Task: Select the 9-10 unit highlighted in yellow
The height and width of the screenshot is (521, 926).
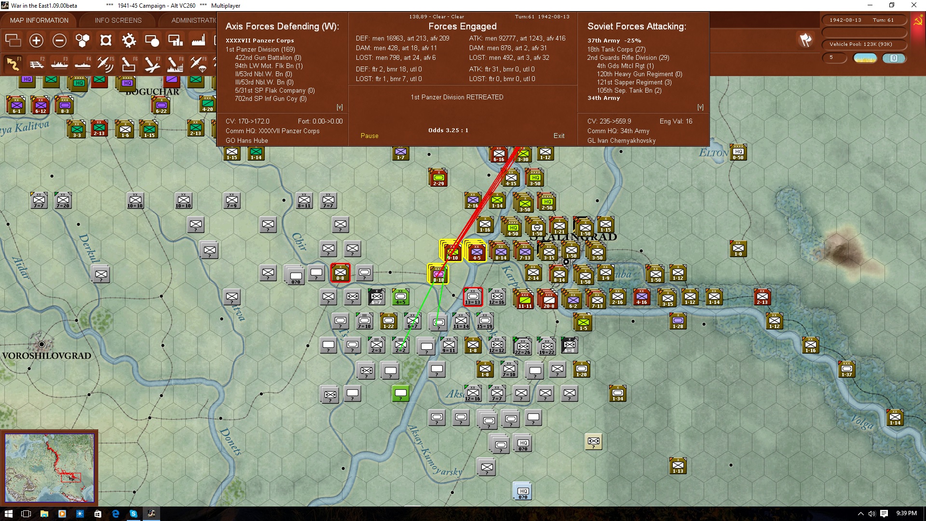Action: (452, 251)
